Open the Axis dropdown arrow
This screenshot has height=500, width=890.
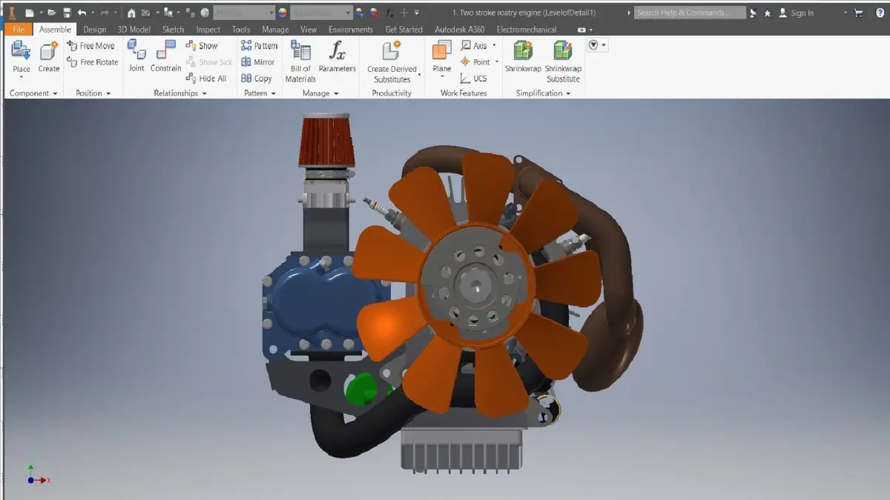(x=495, y=46)
